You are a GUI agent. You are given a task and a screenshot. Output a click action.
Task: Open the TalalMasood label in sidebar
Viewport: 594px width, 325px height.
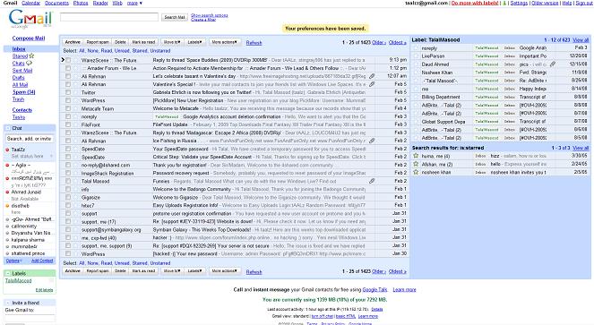tap(18, 281)
